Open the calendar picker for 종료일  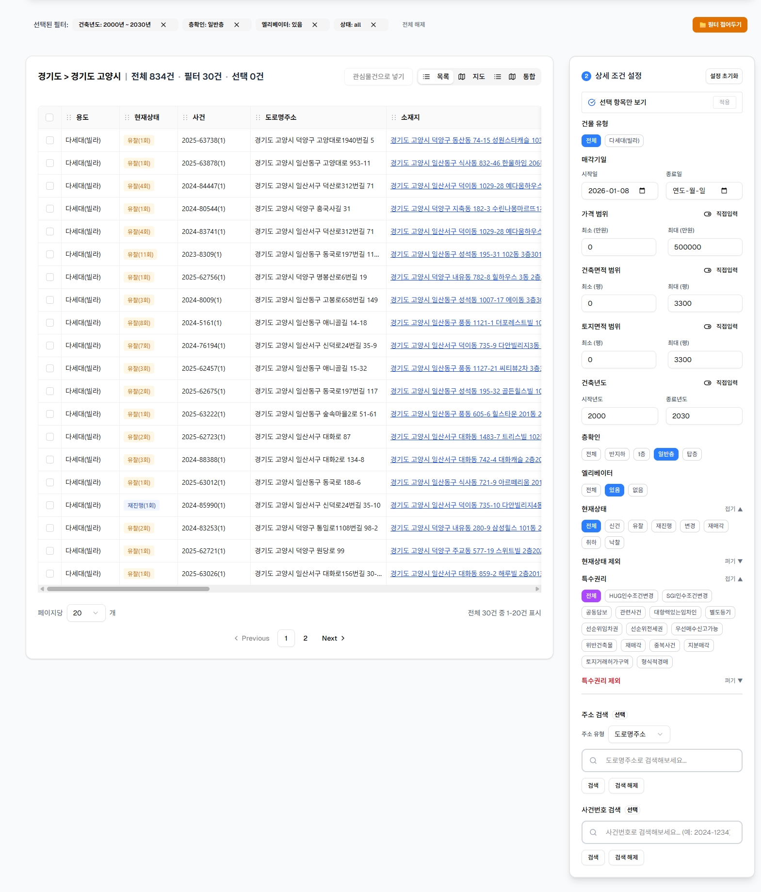point(724,191)
